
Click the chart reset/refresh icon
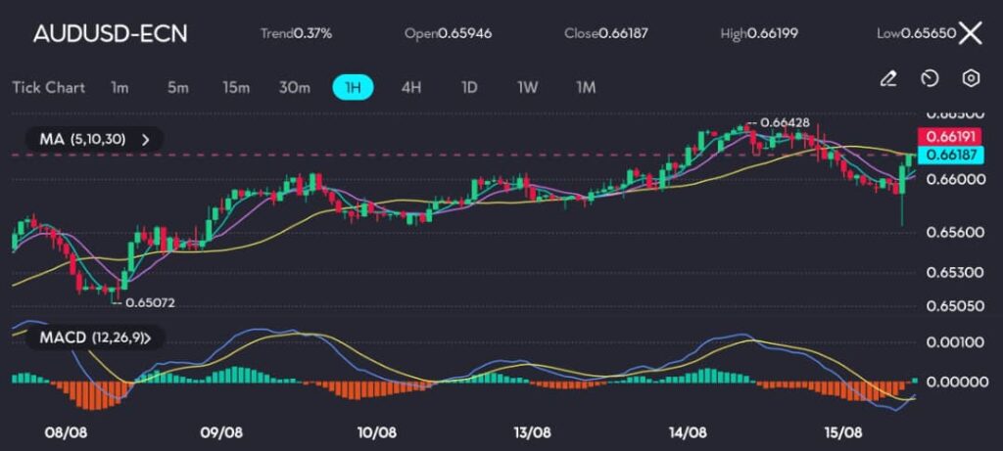coord(930,78)
